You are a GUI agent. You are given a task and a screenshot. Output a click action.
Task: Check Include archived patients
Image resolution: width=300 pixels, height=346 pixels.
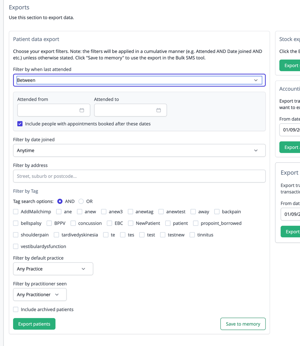pyautogui.click(x=16, y=309)
